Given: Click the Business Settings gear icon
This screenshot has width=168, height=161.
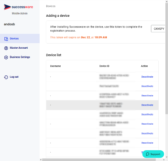Looking at the screenshot, I should click(x=6, y=57).
